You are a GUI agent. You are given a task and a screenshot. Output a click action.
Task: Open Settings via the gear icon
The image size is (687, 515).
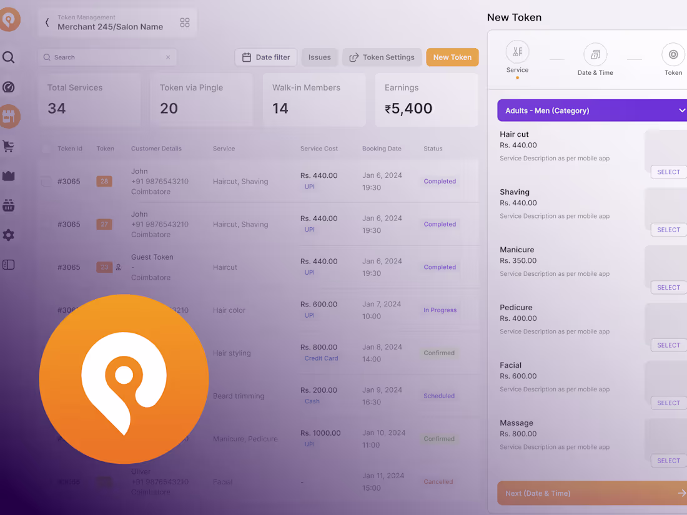[8, 235]
